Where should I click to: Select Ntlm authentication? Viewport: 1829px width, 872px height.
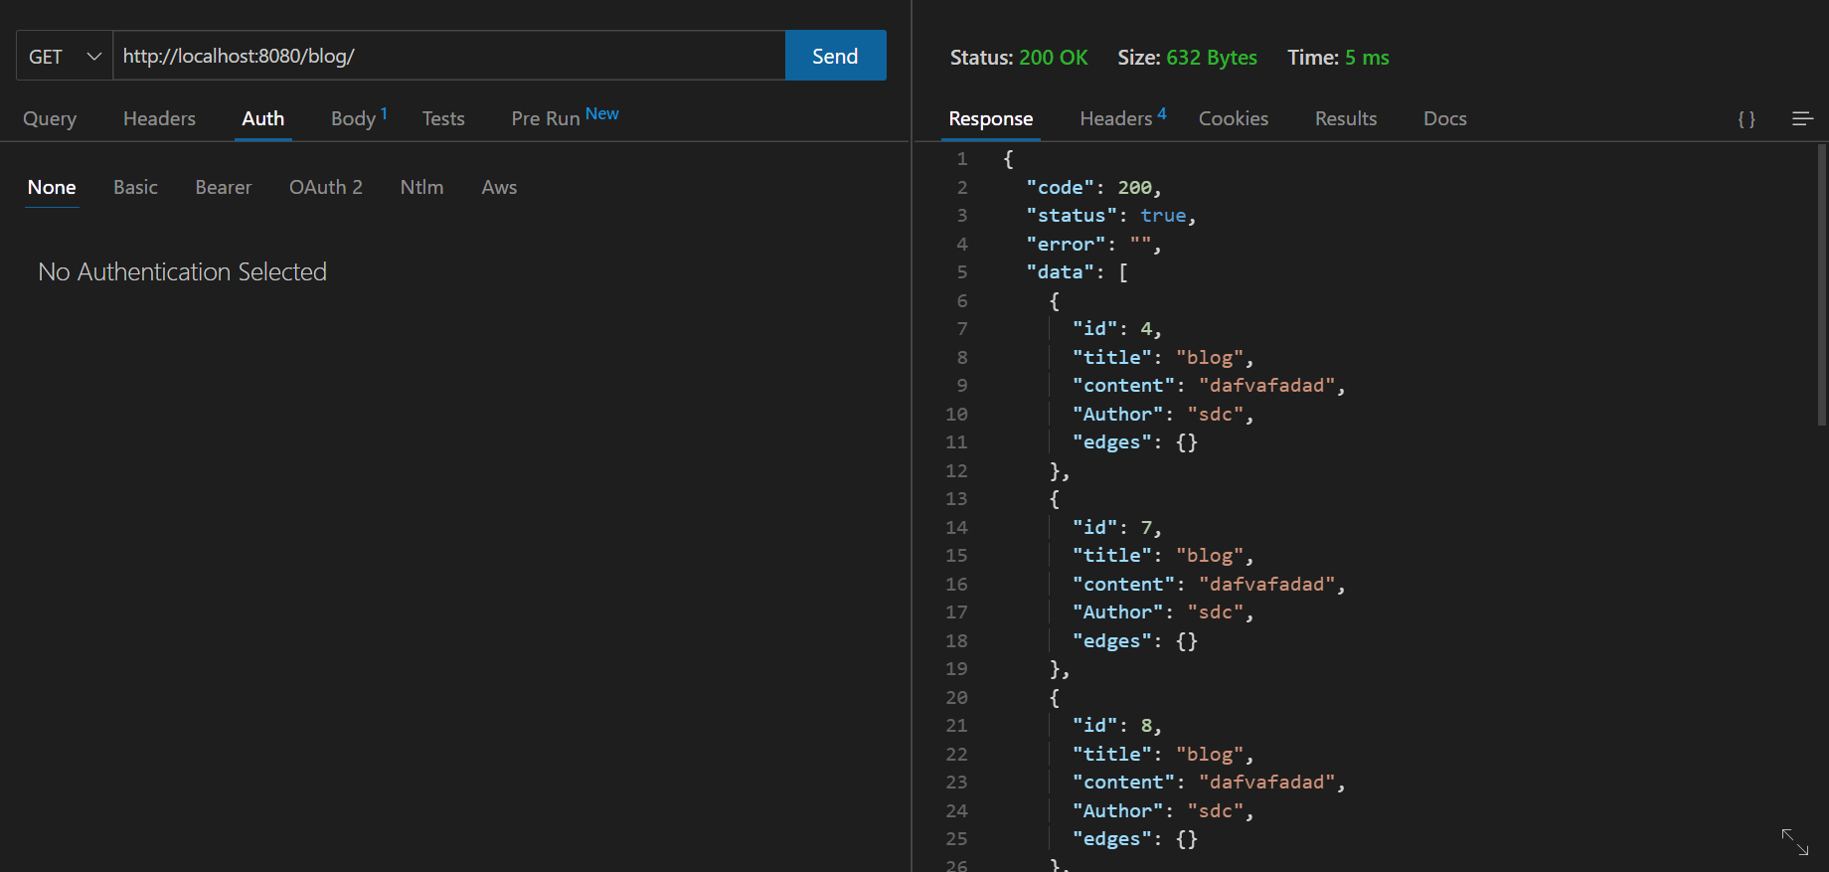point(421,187)
